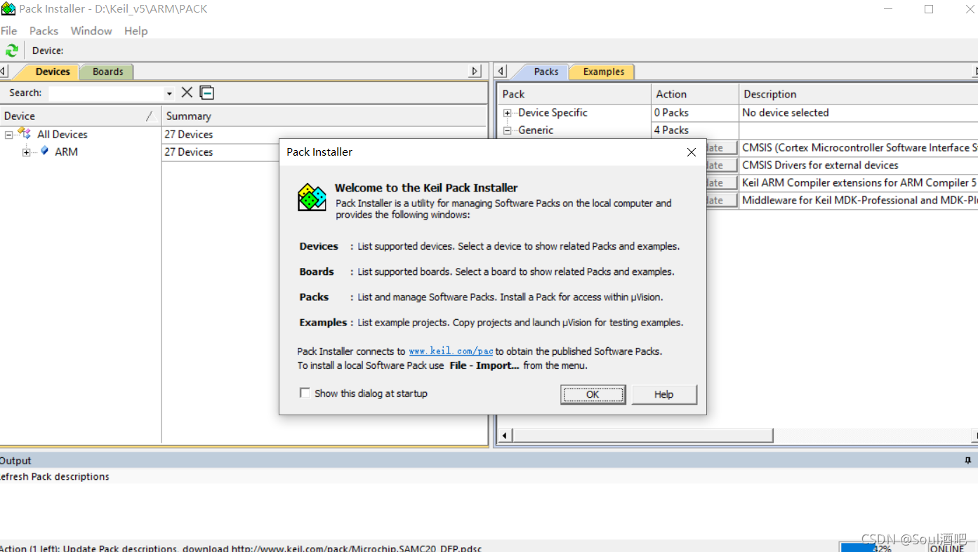Click the ONLINE status bar indicator
This screenshot has width=978, height=552.
pos(947,548)
